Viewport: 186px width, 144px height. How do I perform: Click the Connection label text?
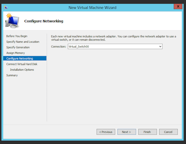(x=58, y=47)
